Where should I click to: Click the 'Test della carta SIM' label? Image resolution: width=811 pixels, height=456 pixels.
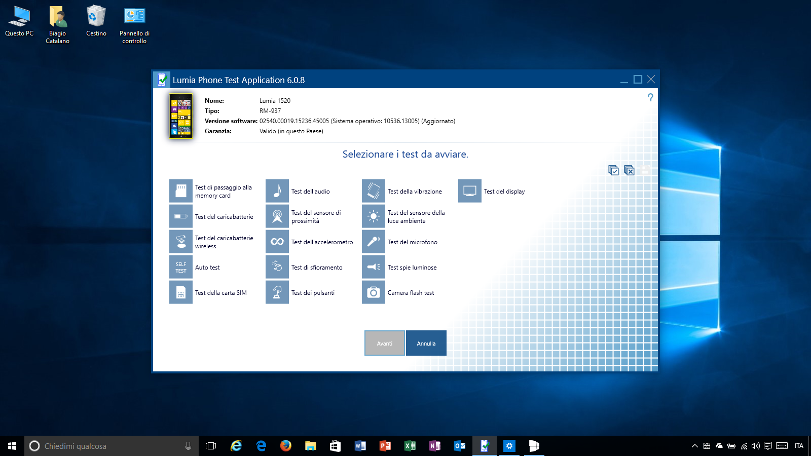[x=221, y=293]
